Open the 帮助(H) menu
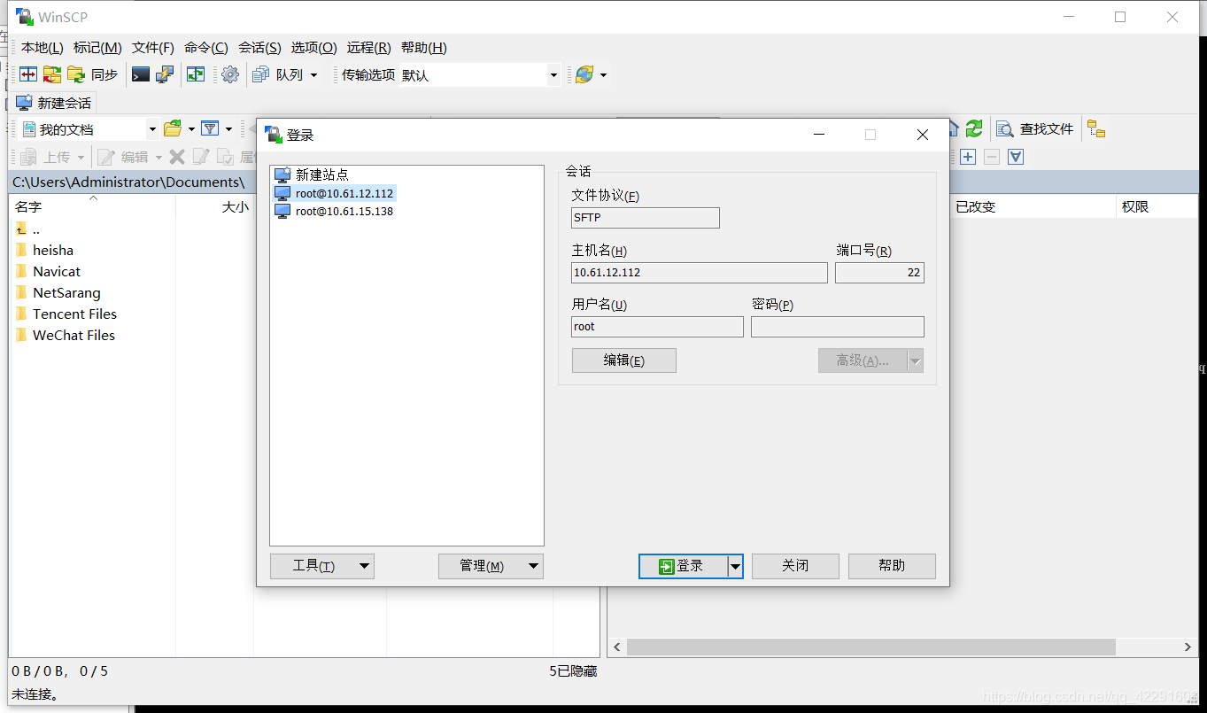This screenshot has height=713, width=1207. tap(424, 48)
